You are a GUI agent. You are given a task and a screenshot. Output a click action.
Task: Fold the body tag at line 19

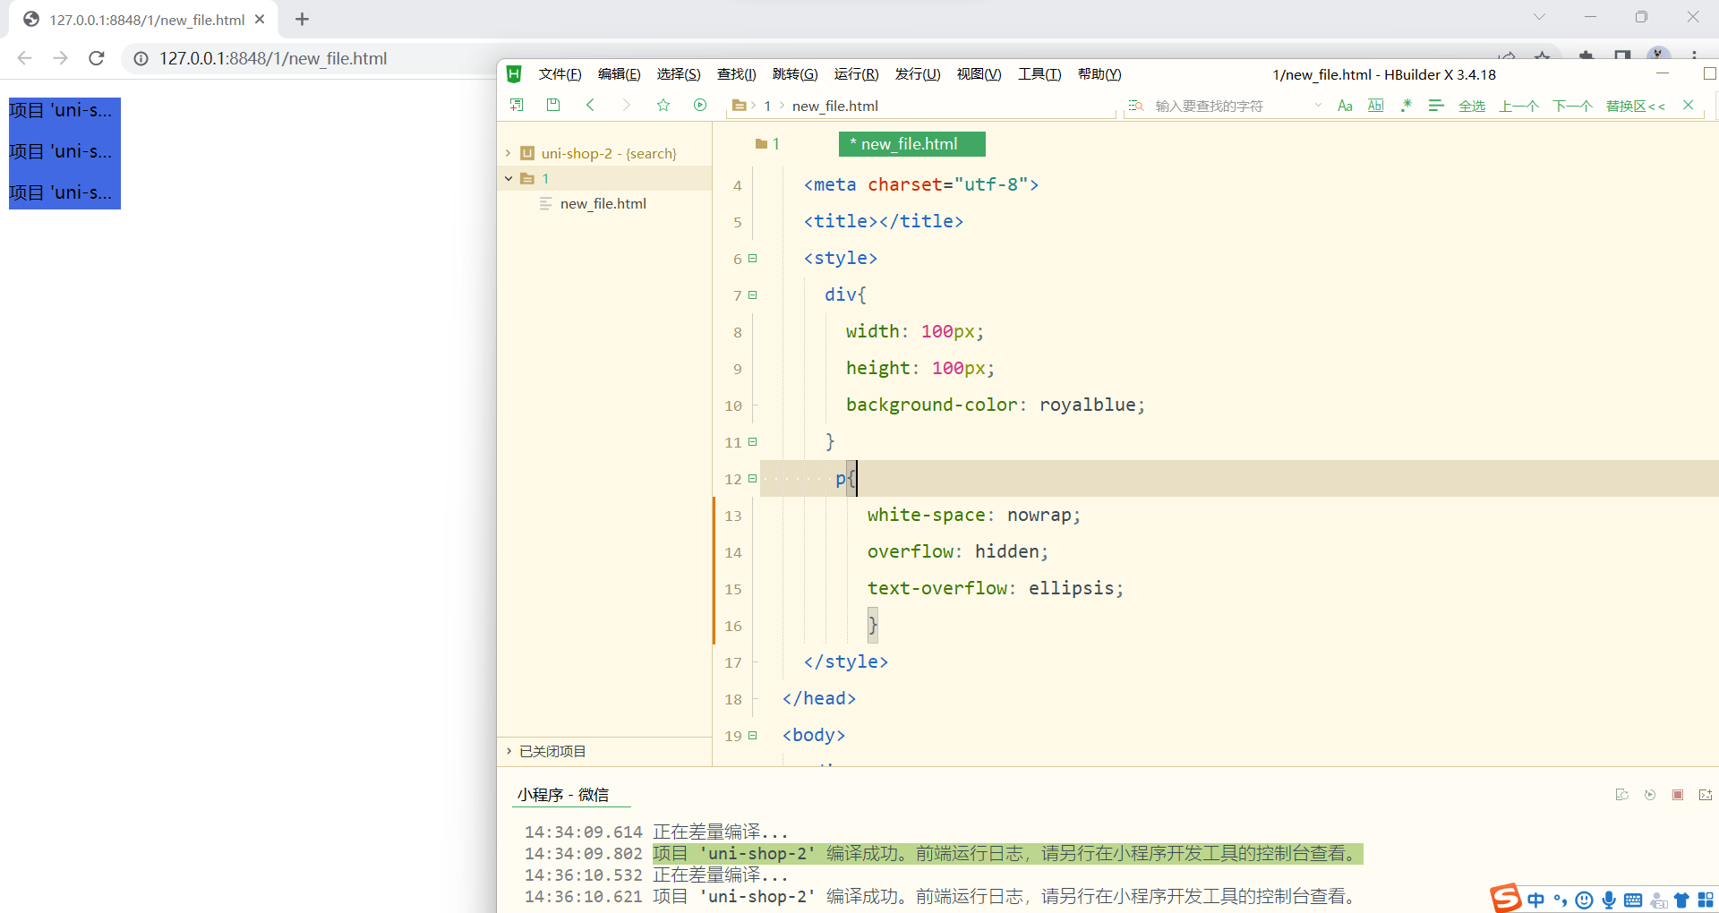(x=753, y=735)
